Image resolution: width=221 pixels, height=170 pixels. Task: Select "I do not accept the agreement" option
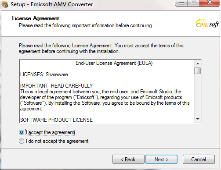(x=22, y=141)
